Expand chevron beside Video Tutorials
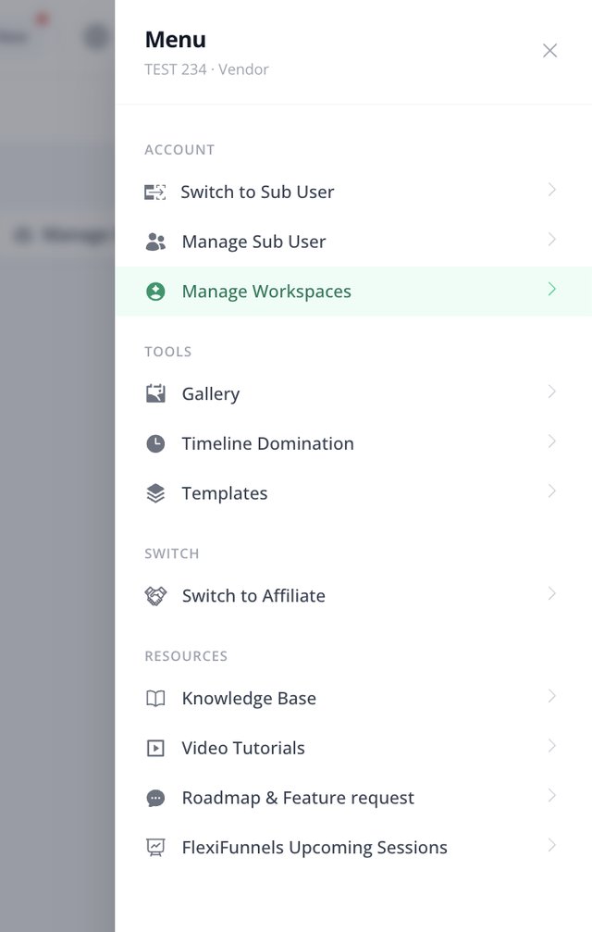 coord(551,745)
